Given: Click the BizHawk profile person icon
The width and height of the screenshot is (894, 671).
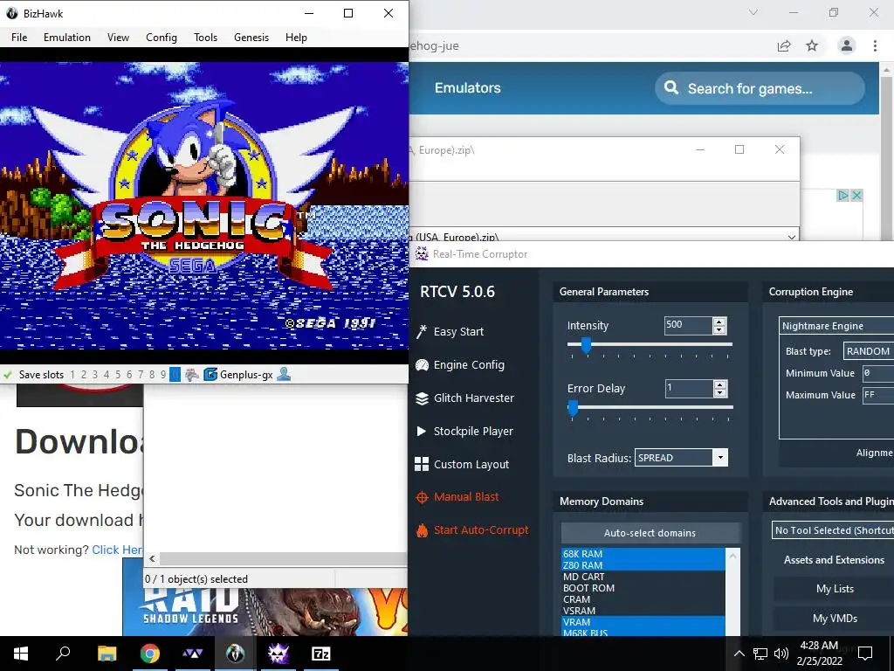Looking at the screenshot, I should tap(284, 374).
